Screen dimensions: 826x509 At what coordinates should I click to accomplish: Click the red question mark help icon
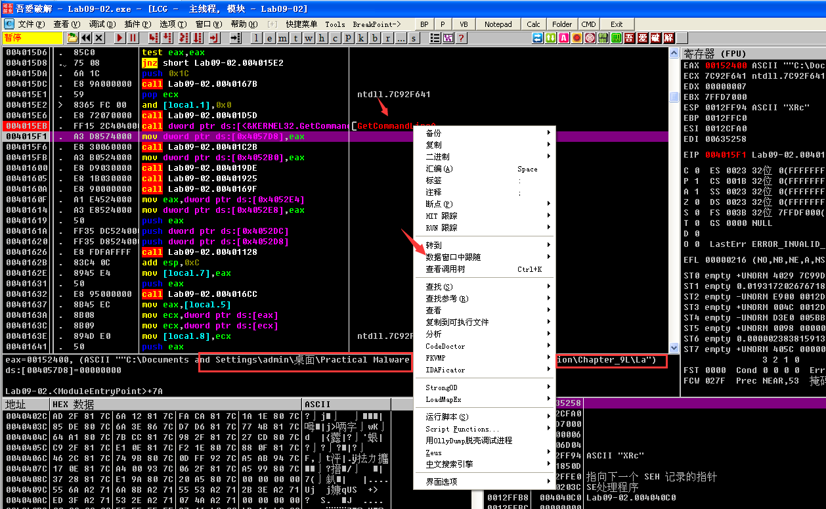[462, 38]
